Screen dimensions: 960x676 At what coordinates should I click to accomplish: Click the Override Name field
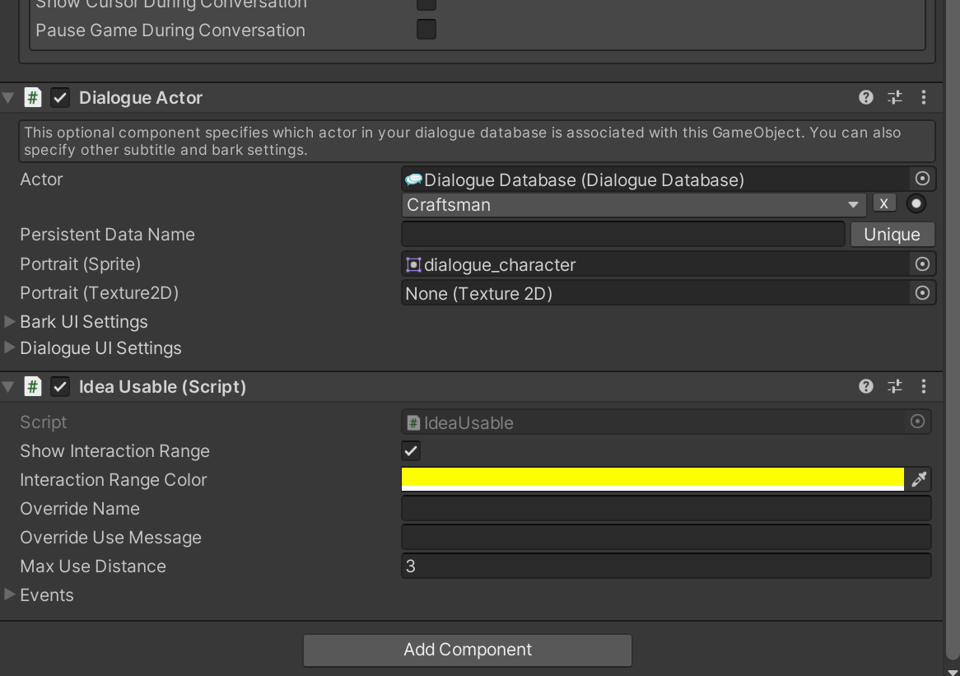pyautogui.click(x=666, y=508)
